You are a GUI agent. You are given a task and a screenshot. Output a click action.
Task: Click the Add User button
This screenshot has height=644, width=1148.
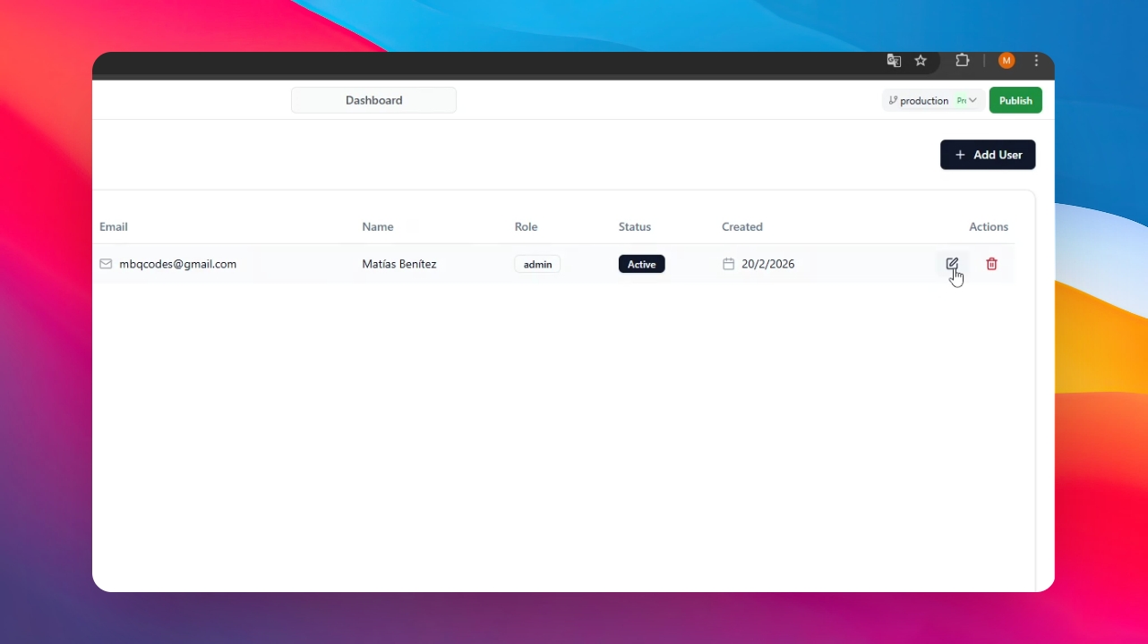(x=988, y=155)
